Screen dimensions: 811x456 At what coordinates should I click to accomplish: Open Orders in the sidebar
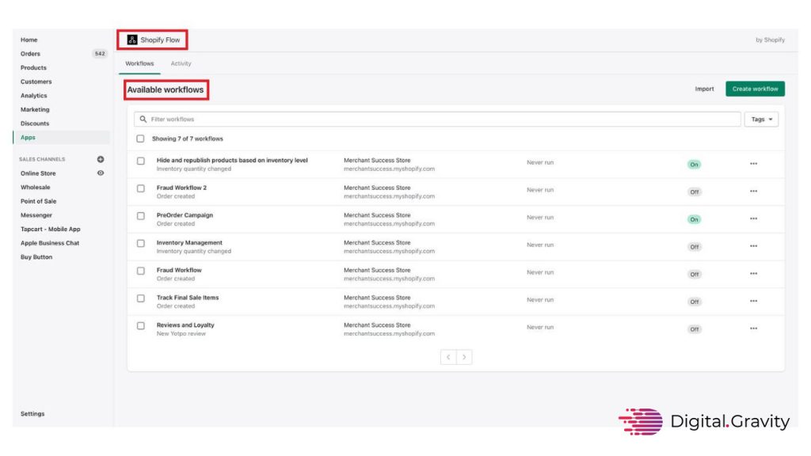tap(30, 54)
